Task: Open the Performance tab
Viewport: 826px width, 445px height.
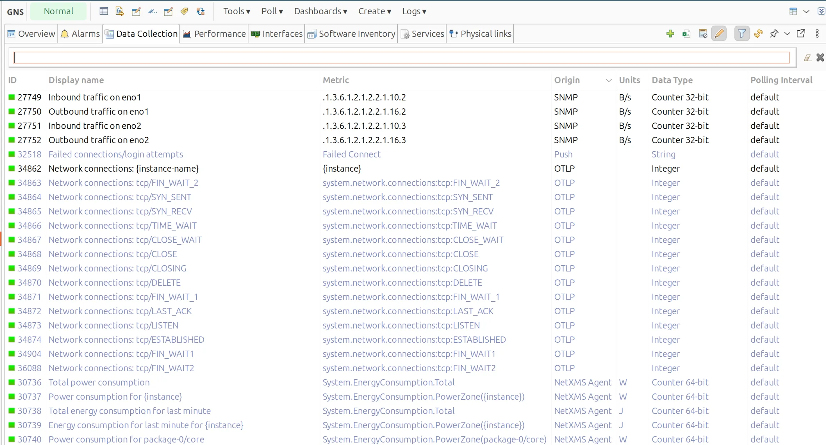Action: 214,34
